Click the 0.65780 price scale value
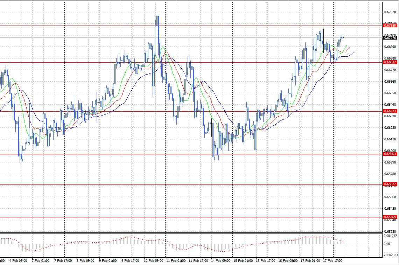Image resolution: width=399 pixels, height=265 pixels. pyautogui.click(x=390, y=174)
